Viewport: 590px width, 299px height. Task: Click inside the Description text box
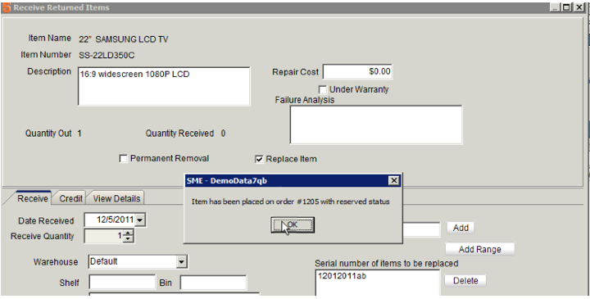point(164,87)
